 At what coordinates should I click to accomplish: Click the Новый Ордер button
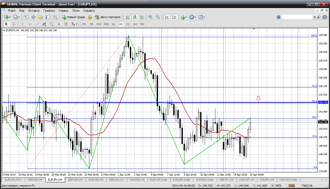pyautogui.click(x=74, y=17)
